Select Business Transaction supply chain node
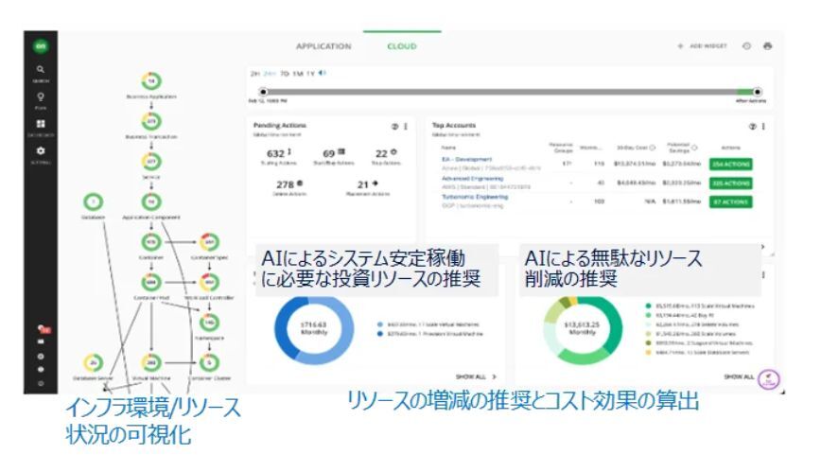 coord(151,121)
